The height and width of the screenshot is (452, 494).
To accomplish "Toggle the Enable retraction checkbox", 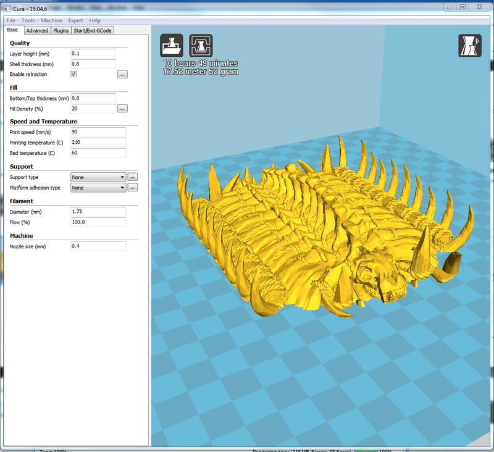I will pos(73,74).
